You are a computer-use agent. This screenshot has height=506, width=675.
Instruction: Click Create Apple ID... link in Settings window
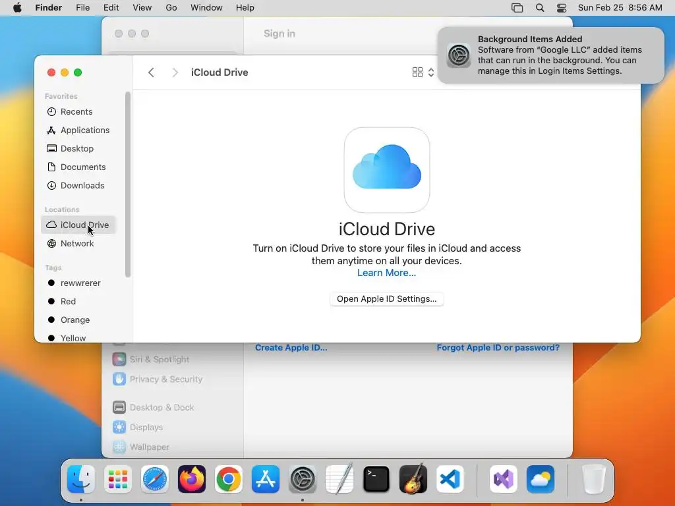291,348
